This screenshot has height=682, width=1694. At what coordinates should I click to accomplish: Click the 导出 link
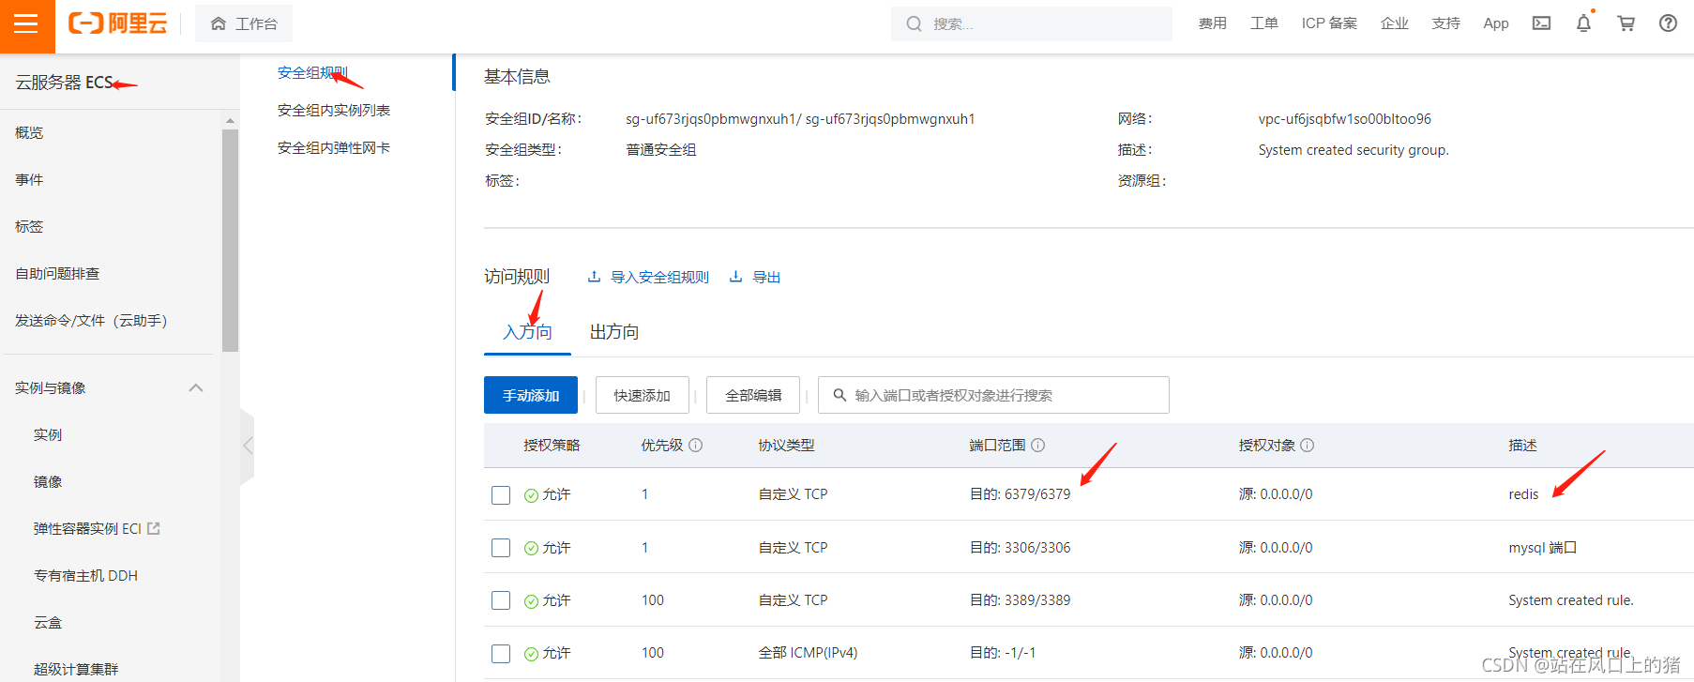click(767, 277)
